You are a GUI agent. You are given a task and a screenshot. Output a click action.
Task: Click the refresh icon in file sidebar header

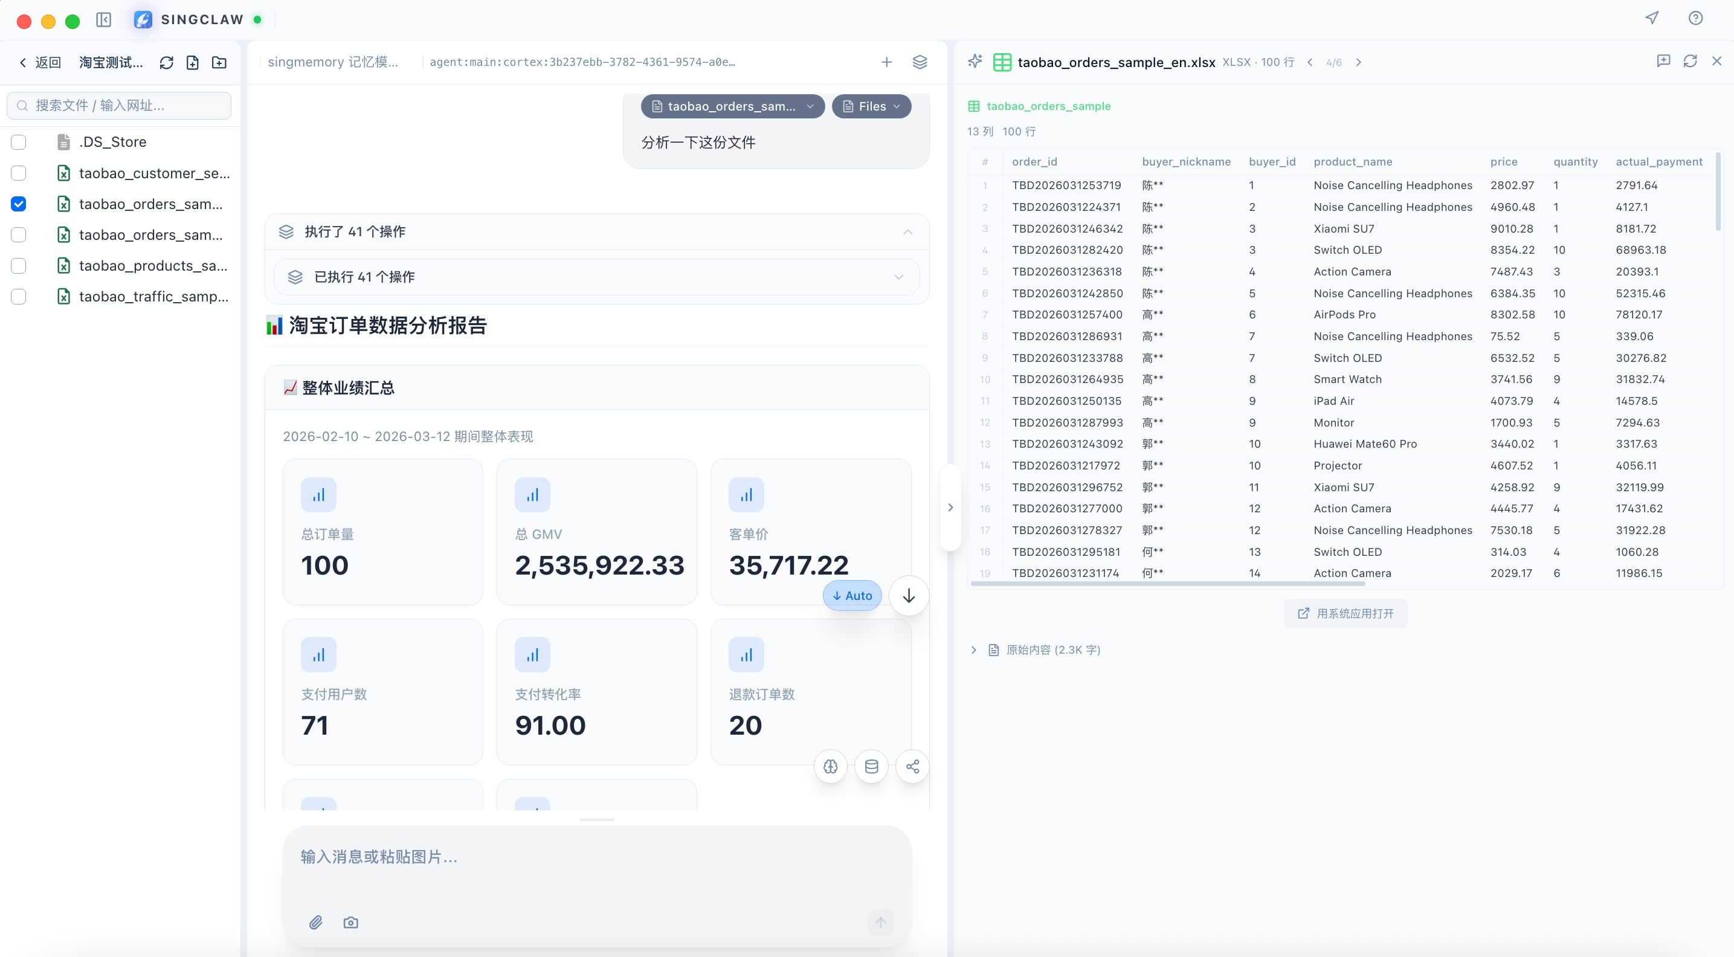[166, 63]
